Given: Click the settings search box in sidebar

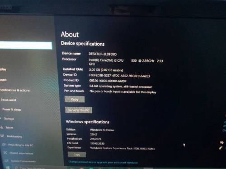Looking at the screenshot, I should click(26, 46).
